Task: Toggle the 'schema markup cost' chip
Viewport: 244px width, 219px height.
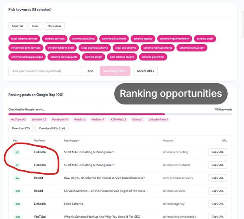Action: (192, 48)
